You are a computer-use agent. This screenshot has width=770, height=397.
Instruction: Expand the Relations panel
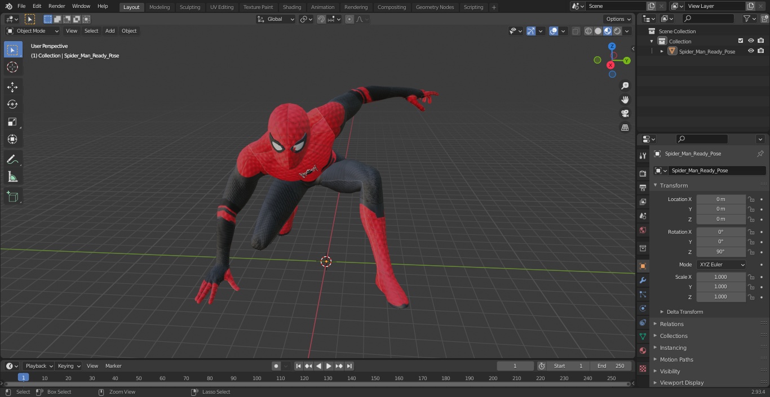tap(671, 324)
